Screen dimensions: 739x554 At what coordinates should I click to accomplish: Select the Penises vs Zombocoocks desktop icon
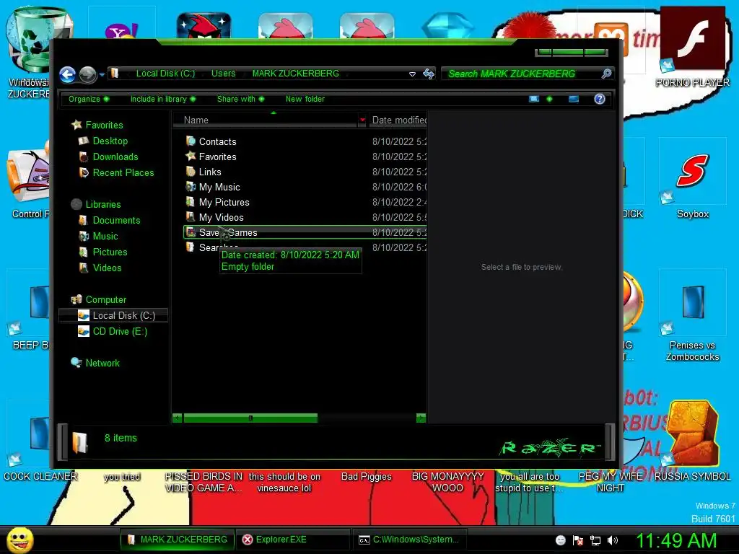click(692, 316)
